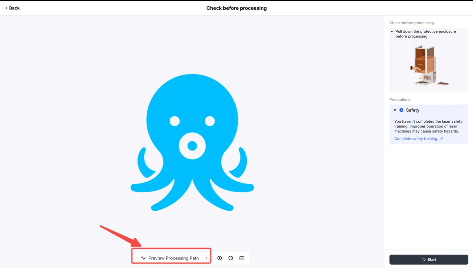Go Back to the previous screen
Screen dimensions: 473x268
click(x=13, y=8)
